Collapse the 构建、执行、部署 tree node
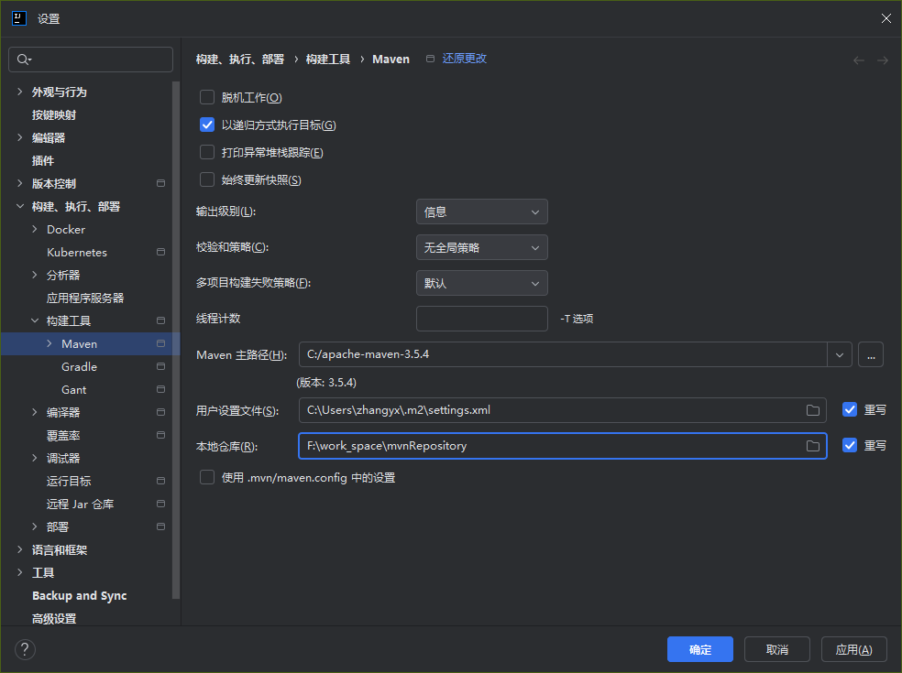902x673 pixels. tap(19, 206)
